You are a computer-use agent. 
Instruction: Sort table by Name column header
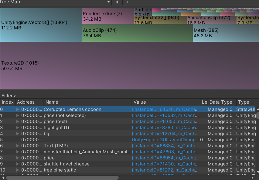pos(88,102)
